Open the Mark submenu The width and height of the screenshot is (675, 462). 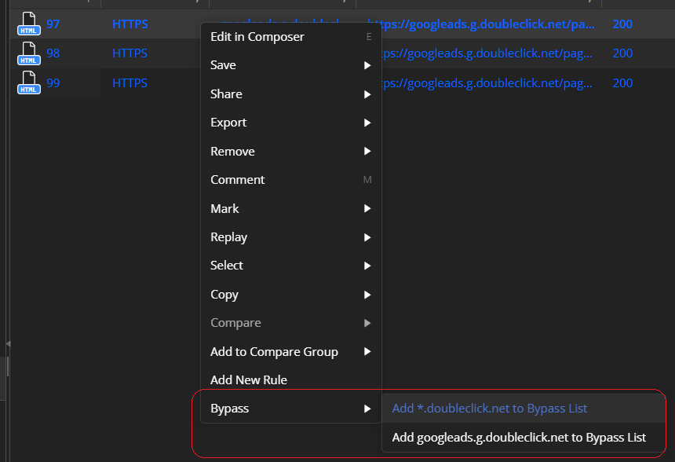(x=224, y=208)
